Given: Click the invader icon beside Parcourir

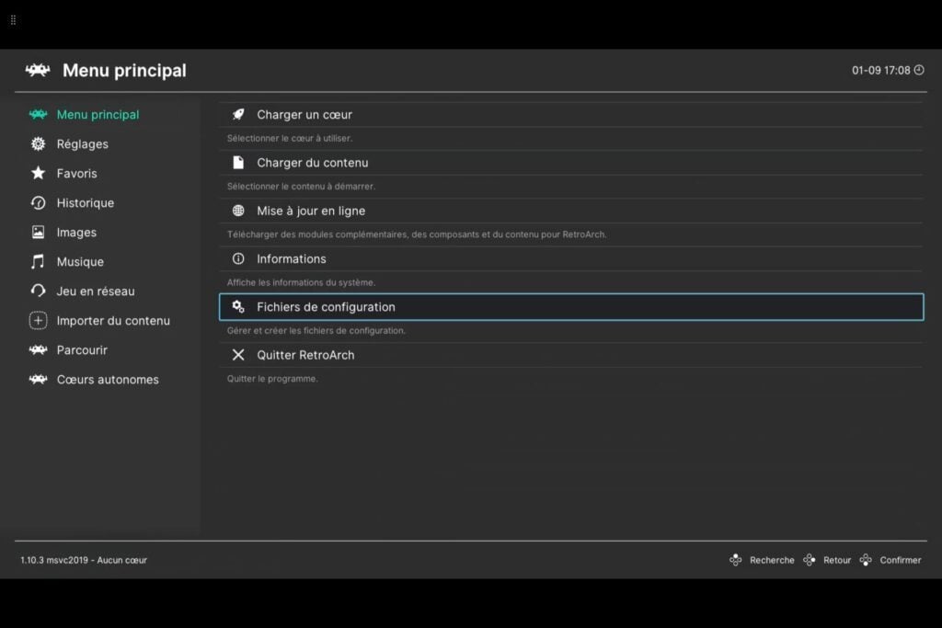Looking at the screenshot, I should (38, 350).
